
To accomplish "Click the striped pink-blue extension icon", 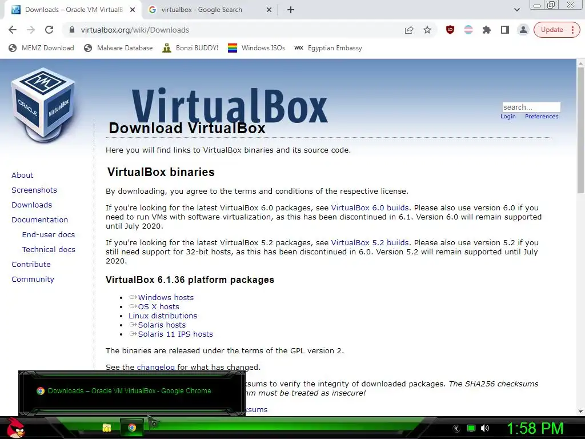I will 468,30.
